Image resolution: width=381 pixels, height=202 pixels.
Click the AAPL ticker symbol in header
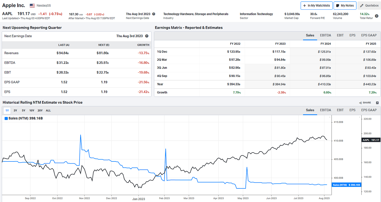(x=7, y=14)
